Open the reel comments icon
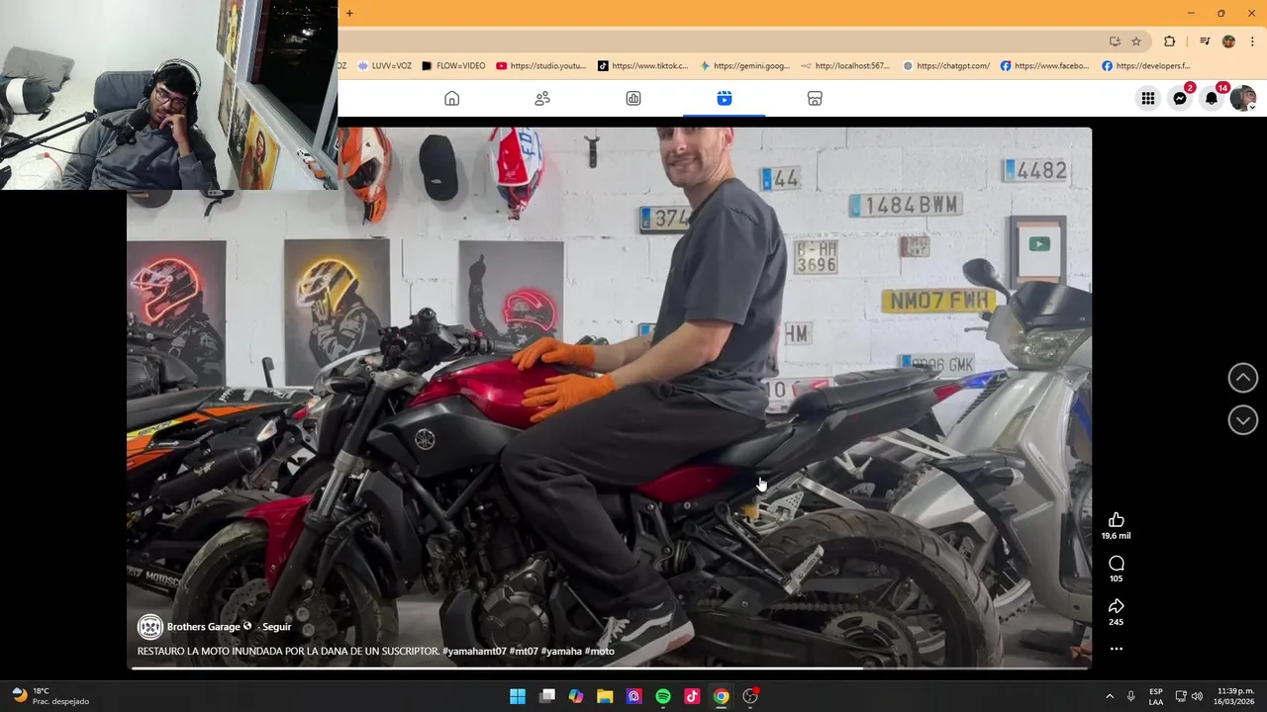This screenshot has height=712, width=1267. 1117,564
